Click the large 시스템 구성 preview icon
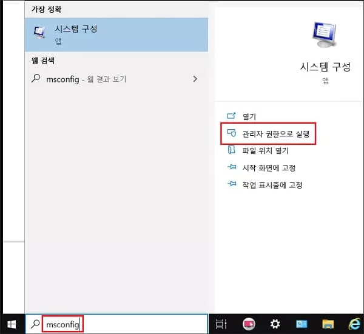This screenshot has width=364, height=334. (x=325, y=35)
